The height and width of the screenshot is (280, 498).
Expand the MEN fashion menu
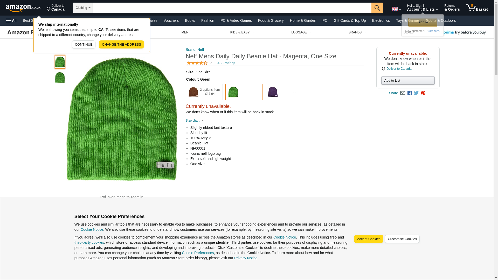[x=187, y=32]
